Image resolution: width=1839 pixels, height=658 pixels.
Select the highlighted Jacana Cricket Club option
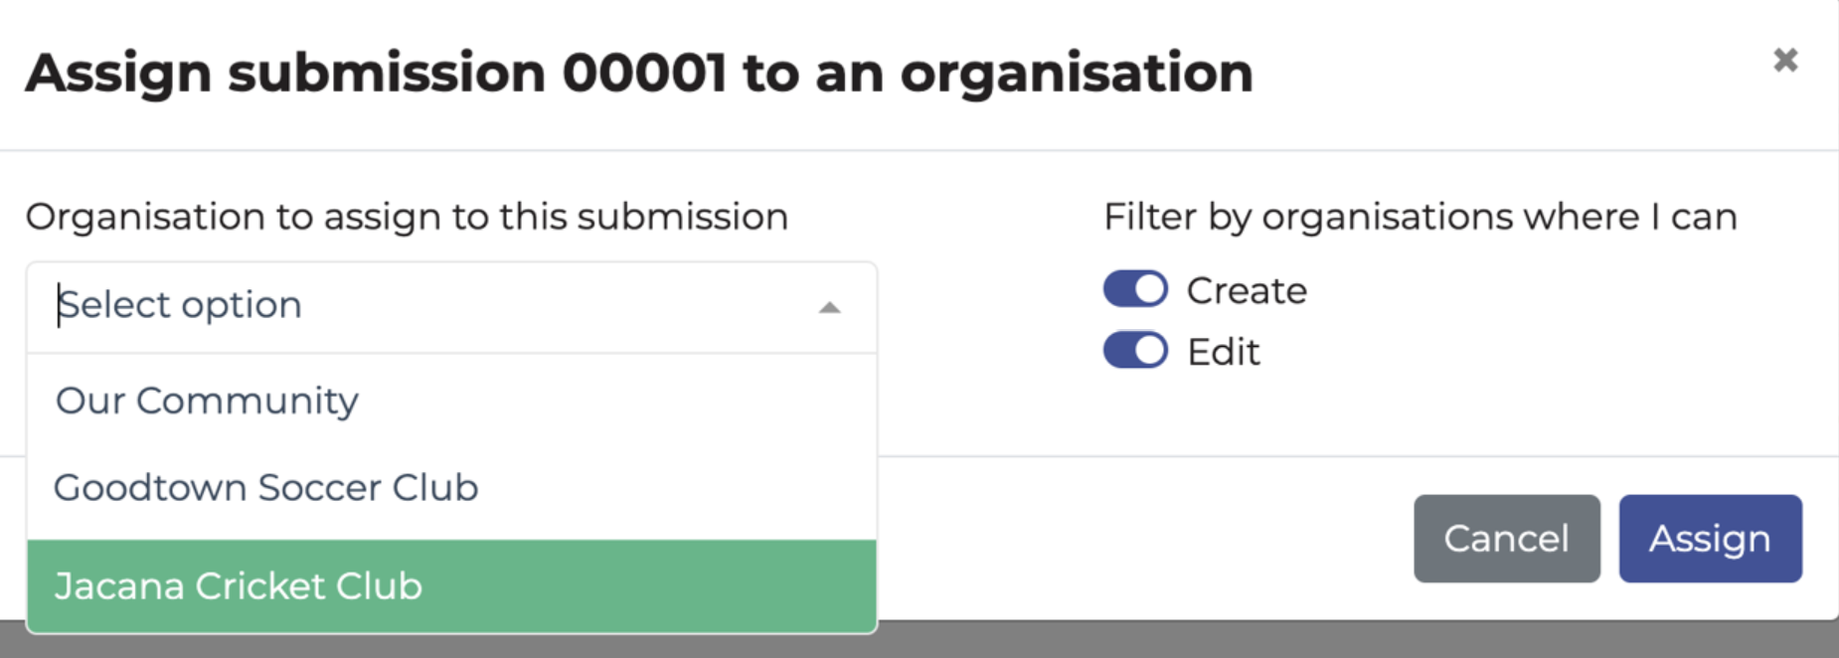click(239, 585)
